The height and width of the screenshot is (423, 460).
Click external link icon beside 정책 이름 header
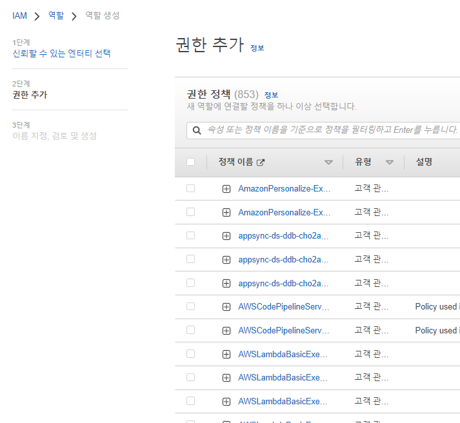[261, 162]
